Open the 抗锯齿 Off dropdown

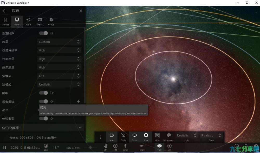[59, 76]
